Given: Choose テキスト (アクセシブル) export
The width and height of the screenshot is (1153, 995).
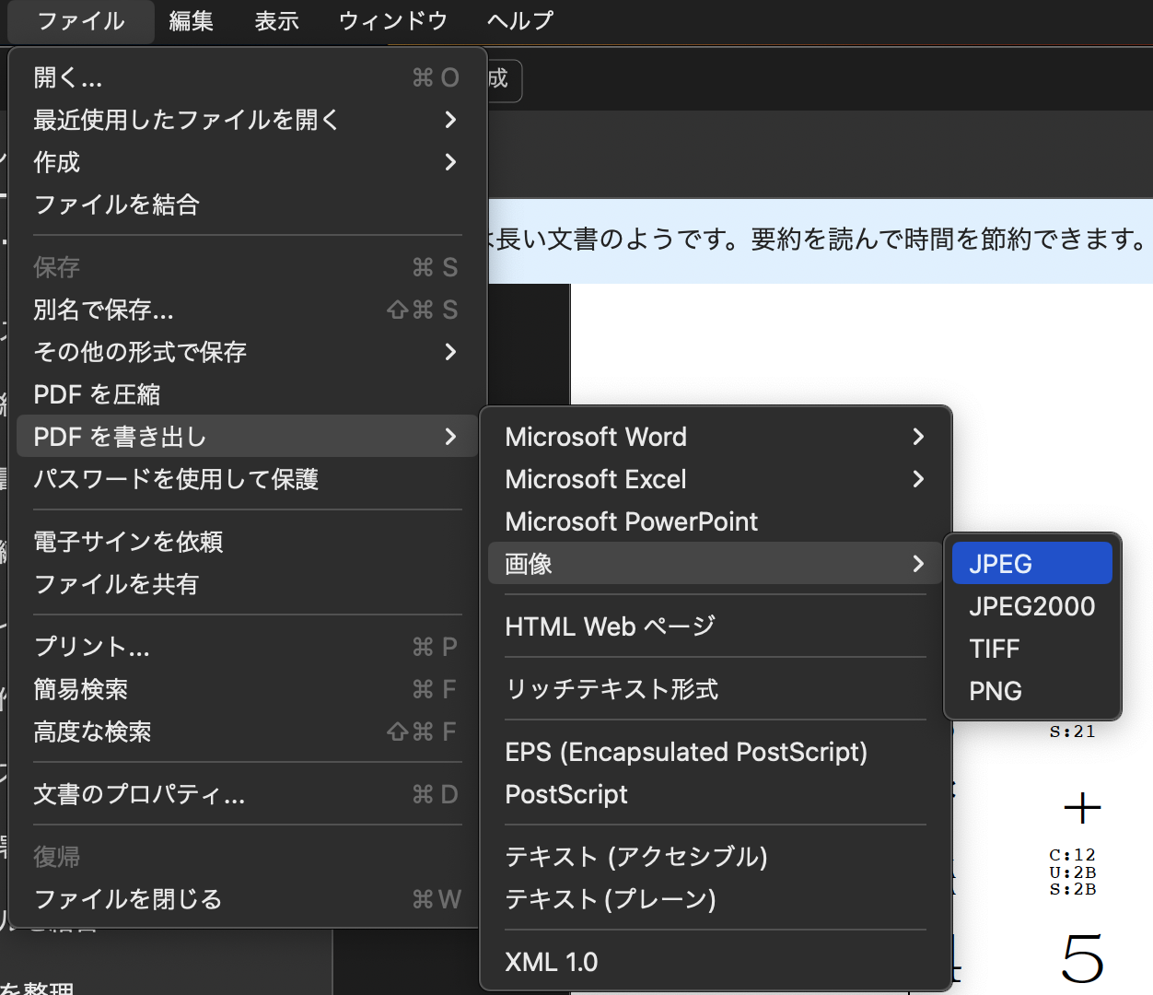Looking at the screenshot, I should point(716,857).
